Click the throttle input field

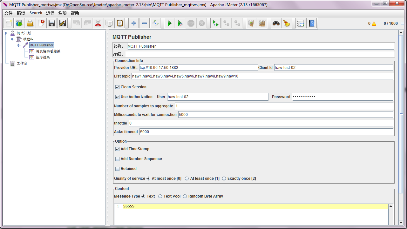(x=261, y=123)
